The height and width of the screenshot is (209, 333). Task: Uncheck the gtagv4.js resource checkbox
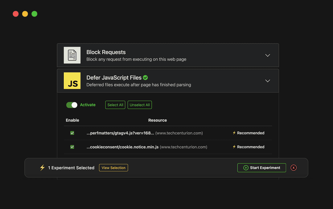tap(72, 133)
